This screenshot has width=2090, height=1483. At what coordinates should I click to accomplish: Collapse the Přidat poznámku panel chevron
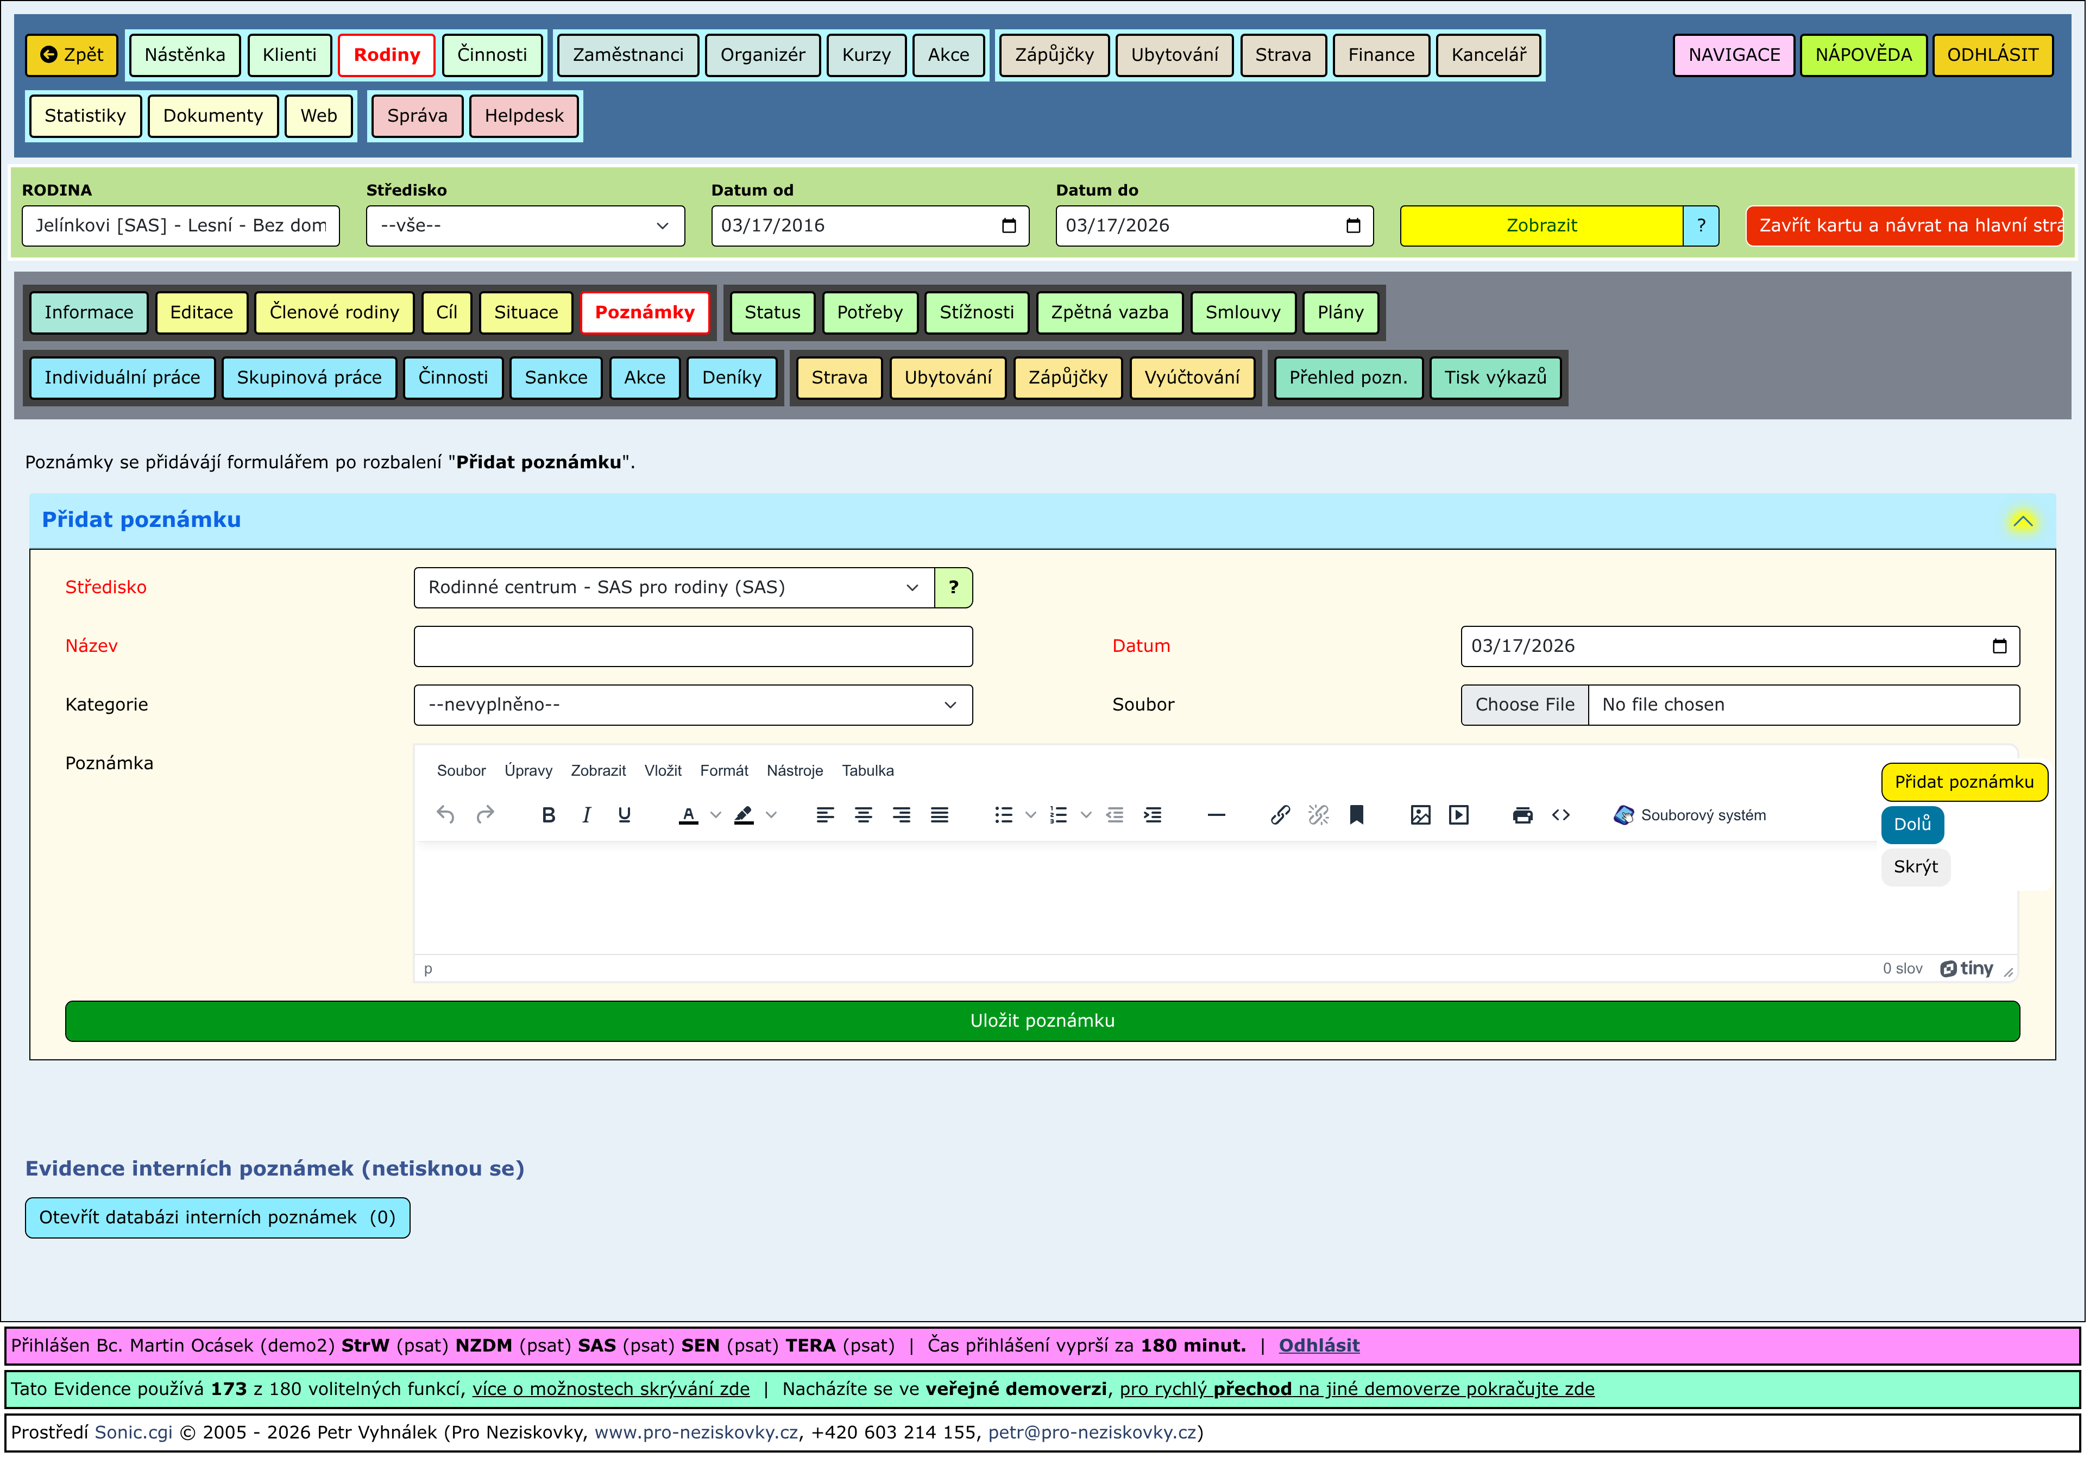2023,521
